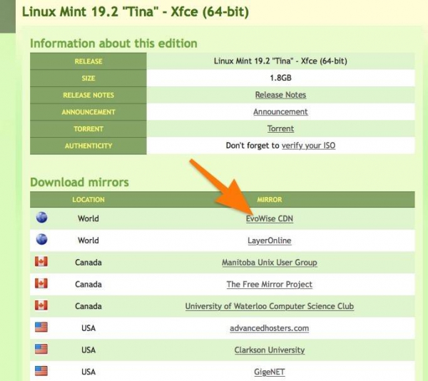428x381 pixels.
Task: Choose the Manitoba Unix User Group mirror
Action: (x=270, y=263)
